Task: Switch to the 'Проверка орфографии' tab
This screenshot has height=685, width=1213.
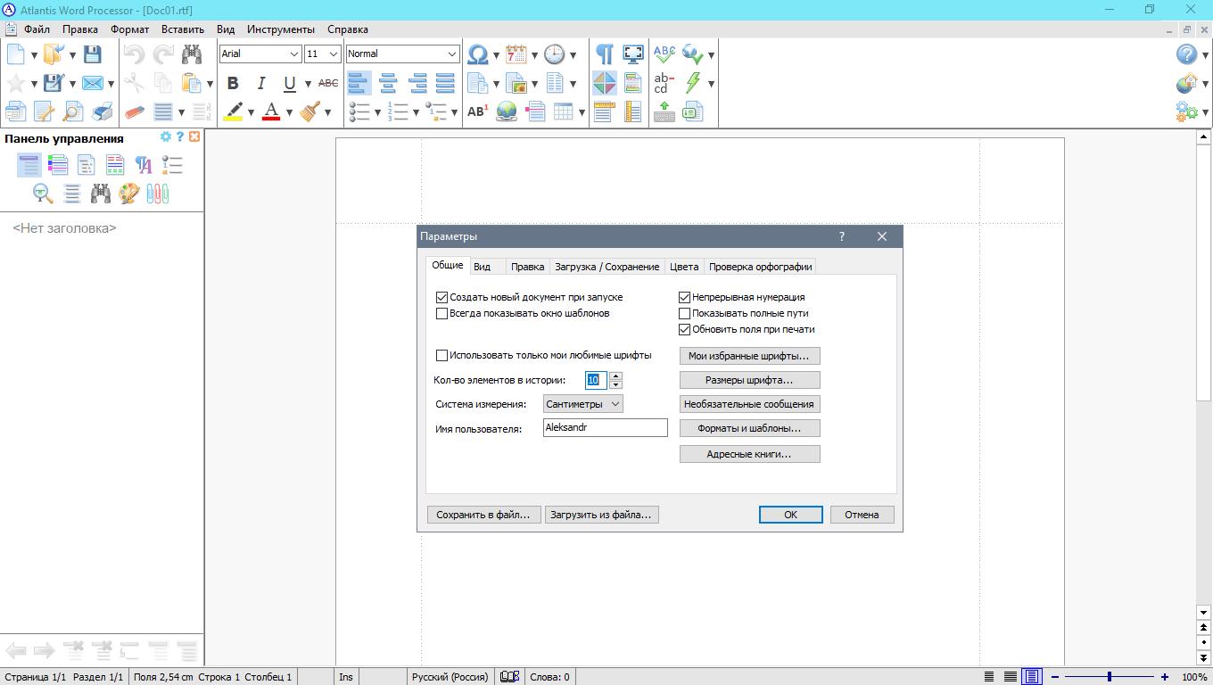Action: point(760,267)
